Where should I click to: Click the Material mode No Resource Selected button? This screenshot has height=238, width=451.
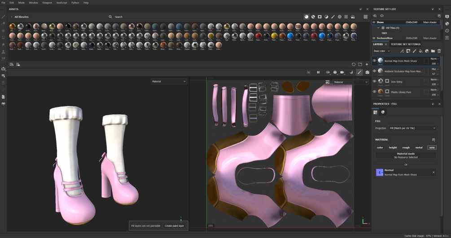[406, 156]
